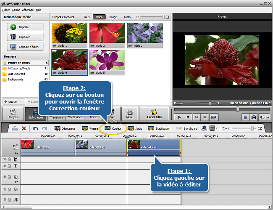Open the Audio tool in timeline toolbar

pyautogui.click(x=135, y=128)
